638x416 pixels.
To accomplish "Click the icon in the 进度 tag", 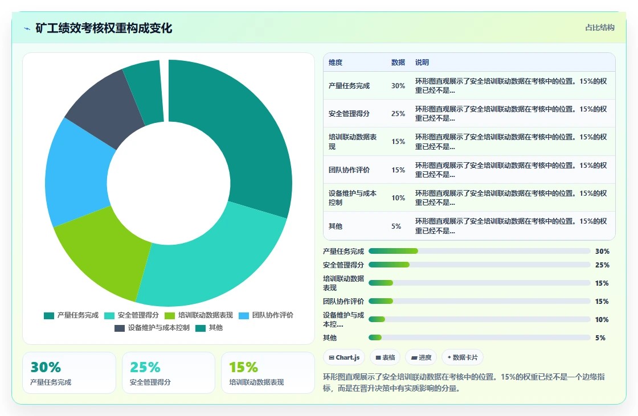I will [414, 358].
